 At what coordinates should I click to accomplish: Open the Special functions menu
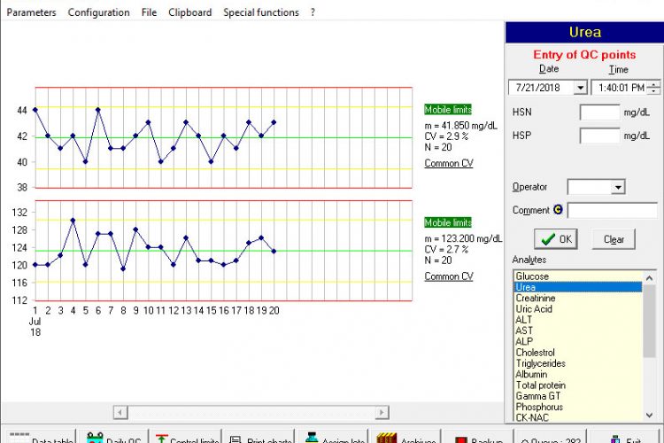[x=260, y=12]
